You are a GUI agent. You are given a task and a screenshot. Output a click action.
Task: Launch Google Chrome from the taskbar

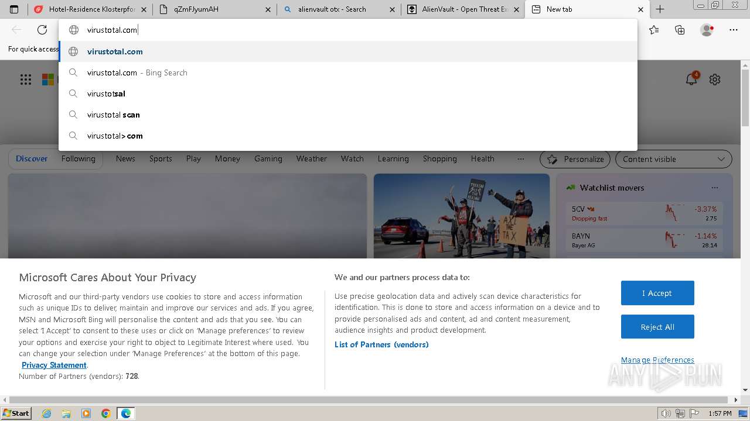[x=105, y=413]
